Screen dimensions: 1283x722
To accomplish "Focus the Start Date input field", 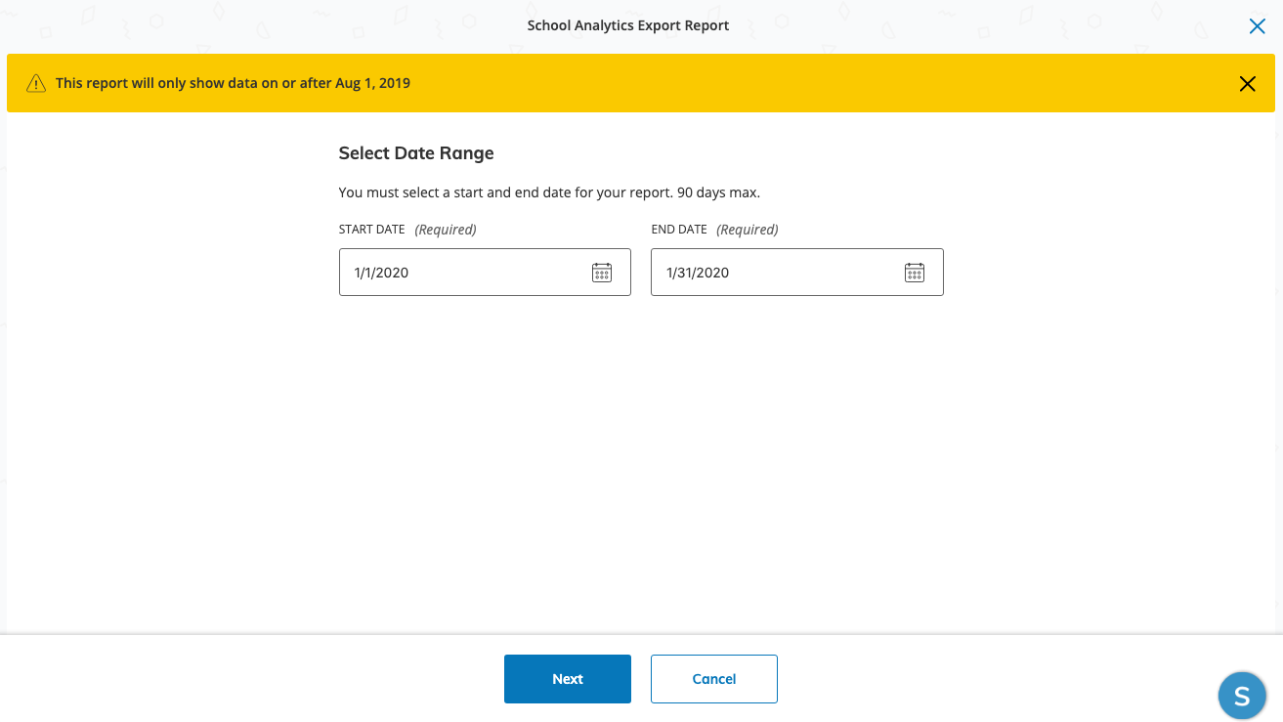I will click(469, 273).
